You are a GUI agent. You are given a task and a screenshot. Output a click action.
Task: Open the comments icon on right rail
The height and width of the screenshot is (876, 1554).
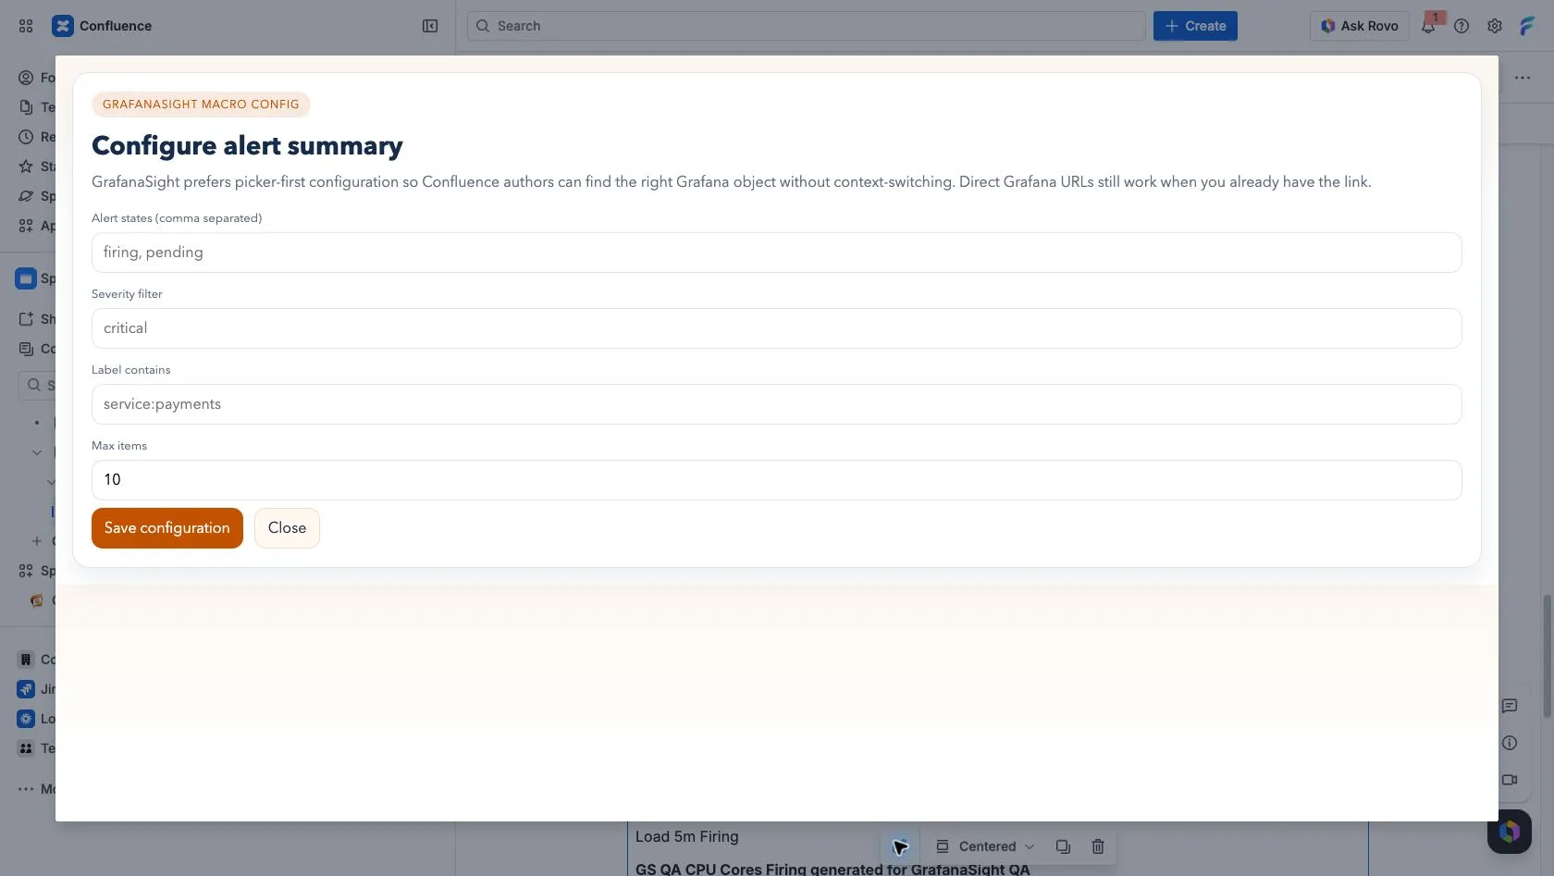[1510, 706]
